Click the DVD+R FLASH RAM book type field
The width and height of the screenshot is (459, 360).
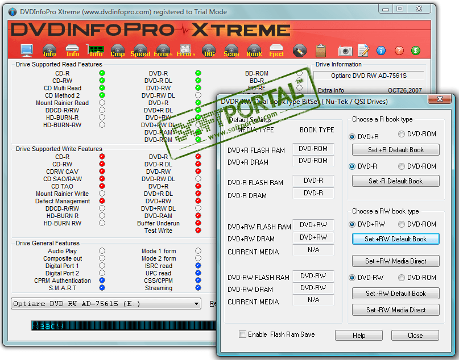tap(313, 149)
